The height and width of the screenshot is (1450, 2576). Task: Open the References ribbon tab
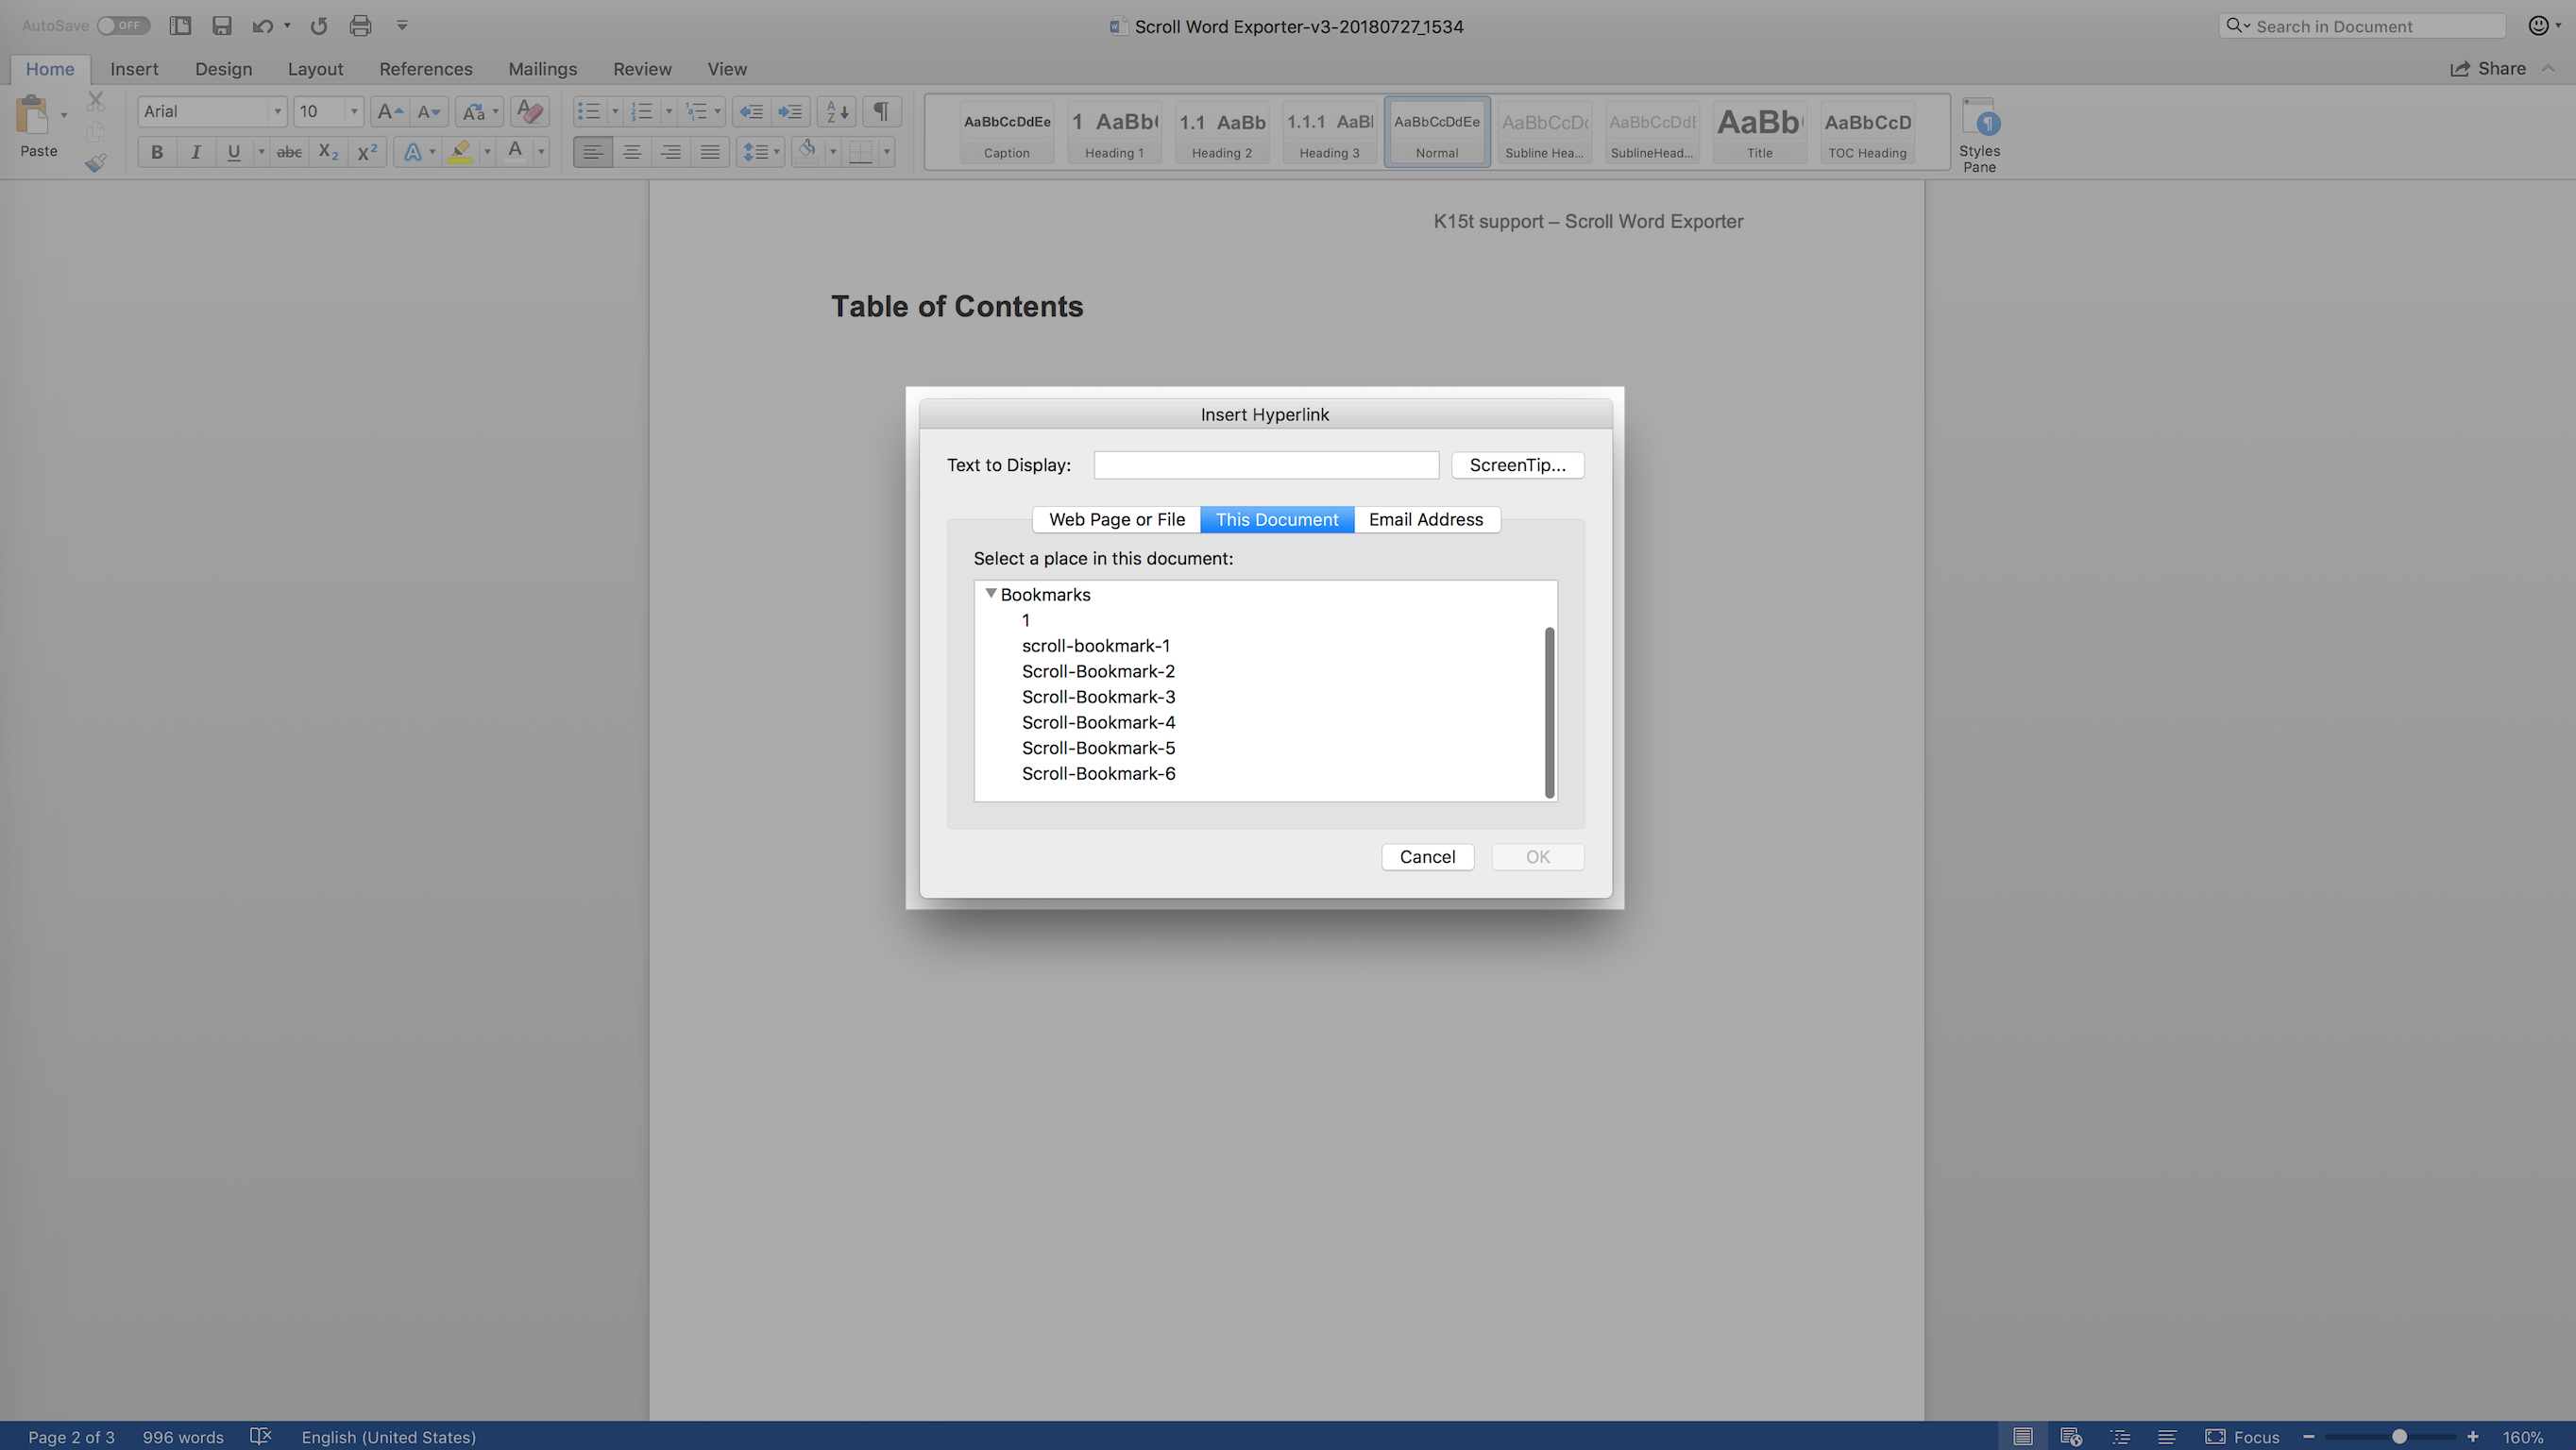click(425, 69)
